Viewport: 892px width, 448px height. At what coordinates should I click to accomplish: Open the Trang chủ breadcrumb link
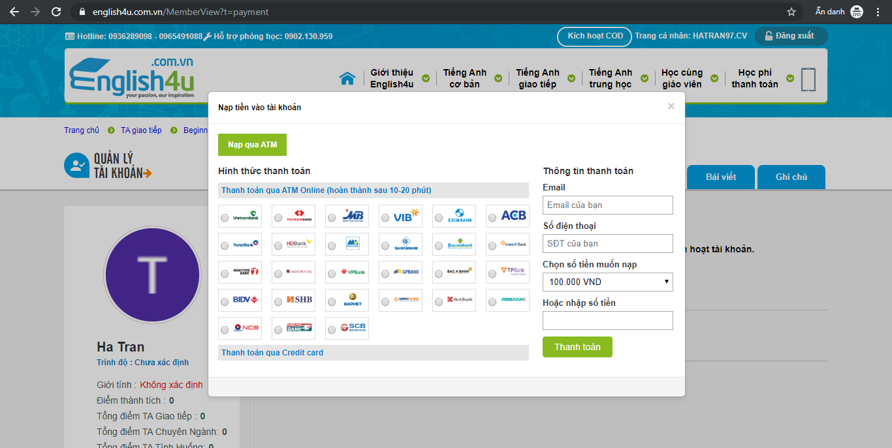coord(82,130)
